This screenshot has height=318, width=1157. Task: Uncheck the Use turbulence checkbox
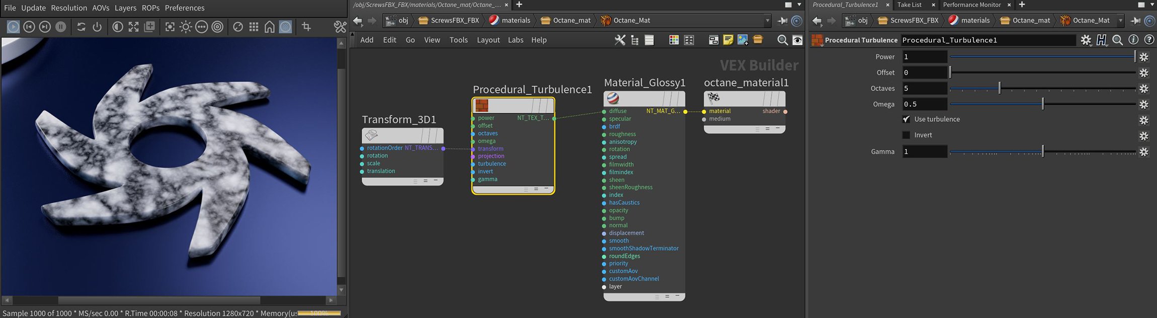click(x=906, y=119)
